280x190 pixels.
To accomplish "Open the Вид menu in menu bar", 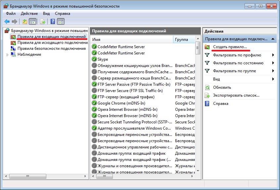I will [46, 14].
